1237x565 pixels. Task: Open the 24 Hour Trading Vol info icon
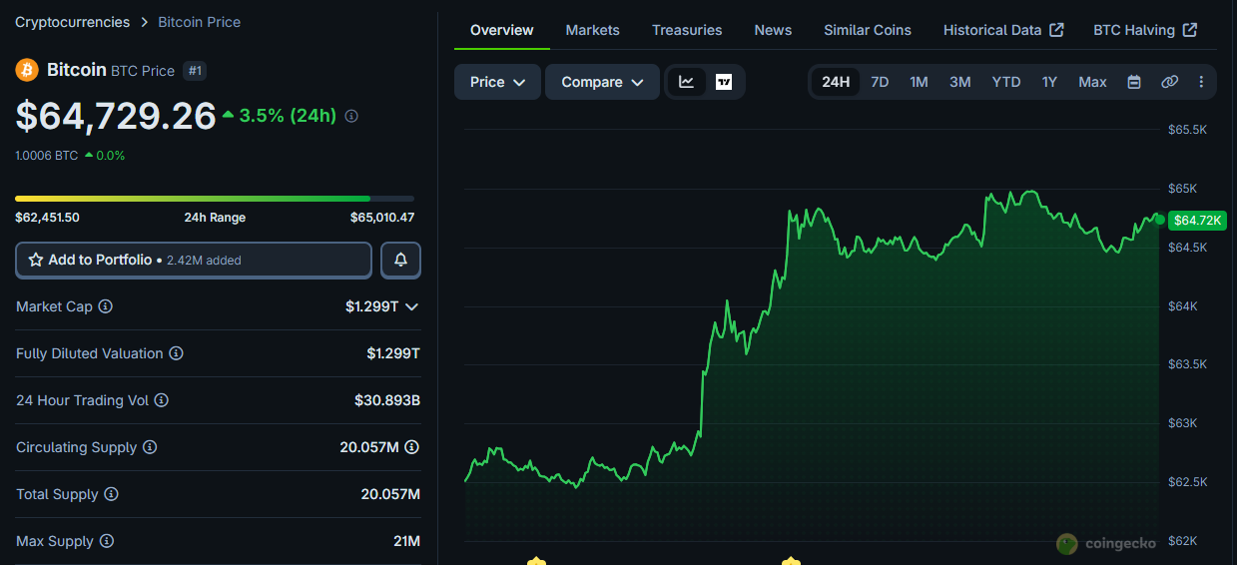[161, 400]
